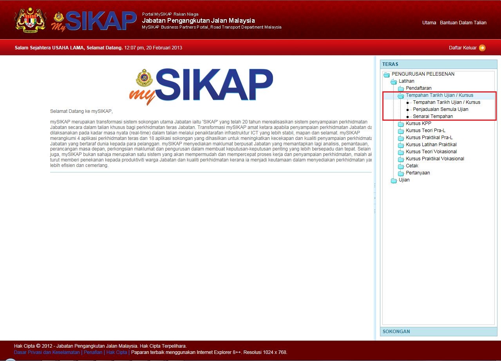Open the blue Hak Cipta footer link
This screenshot has width=501, height=361.
[x=117, y=352]
